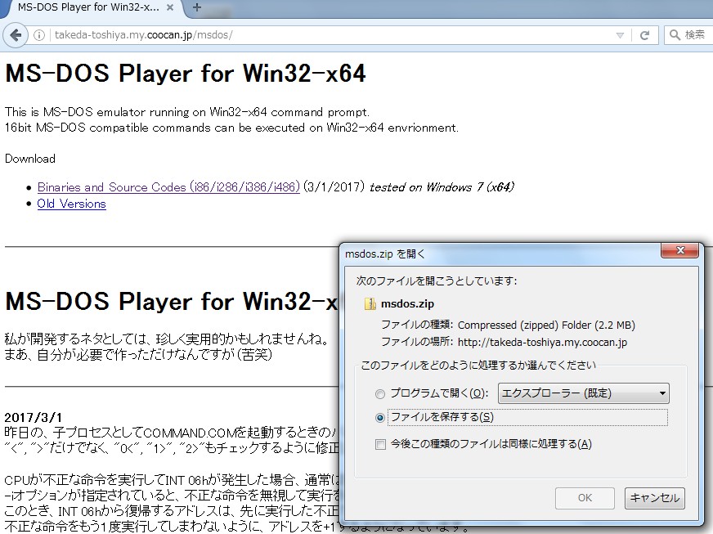The image size is (713, 534).
Task: Click the 'Download' section label
Action: coord(30,159)
